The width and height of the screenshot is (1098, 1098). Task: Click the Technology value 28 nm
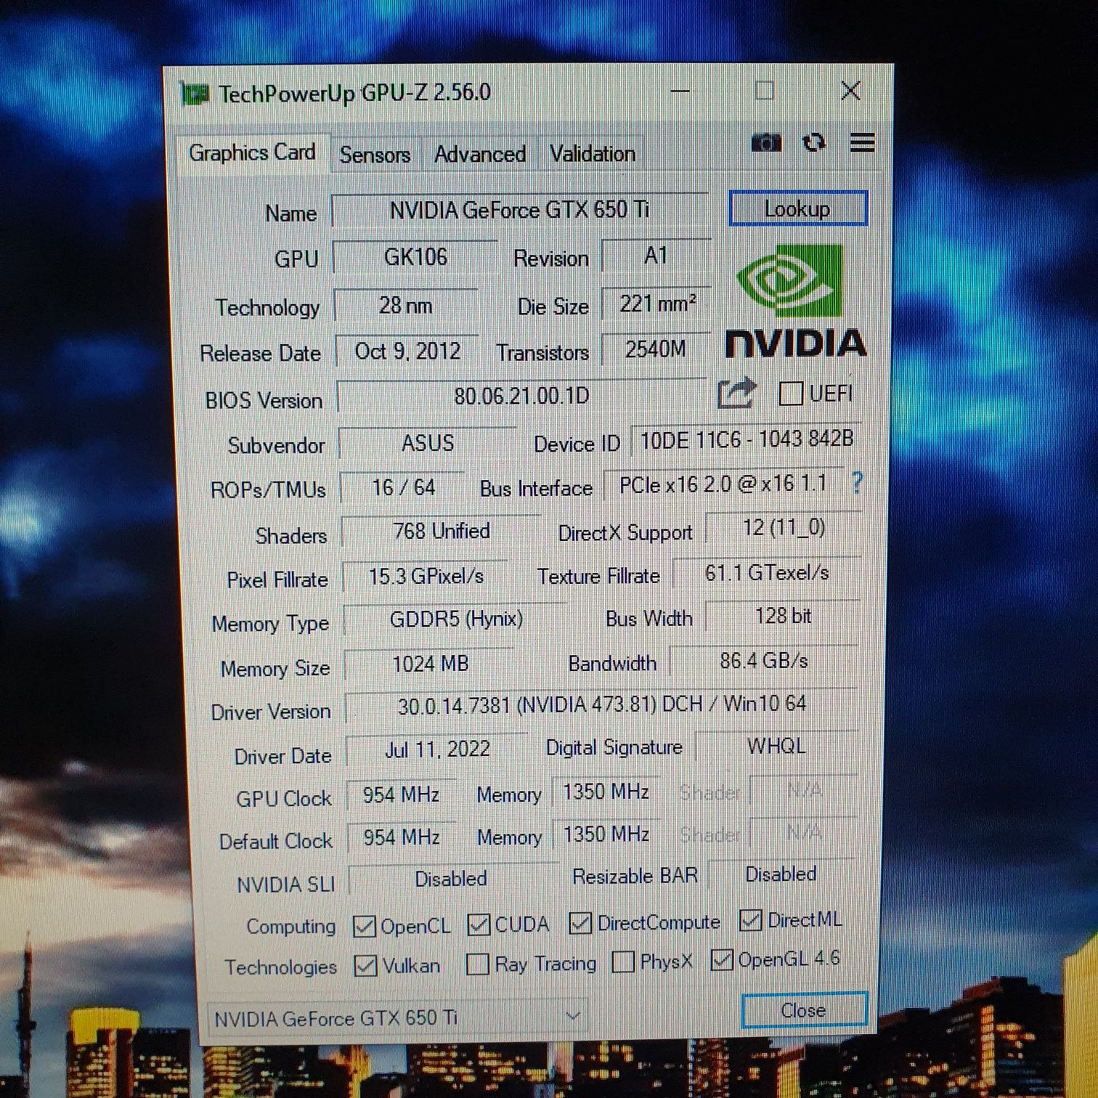click(405, 305)
